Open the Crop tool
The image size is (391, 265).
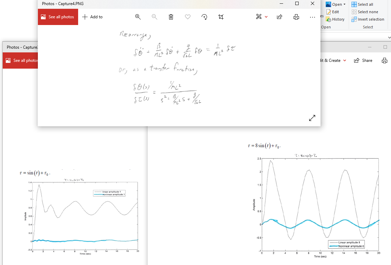(221, 17)
